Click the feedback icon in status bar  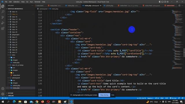pyautogui.click(x=179, y=98)
